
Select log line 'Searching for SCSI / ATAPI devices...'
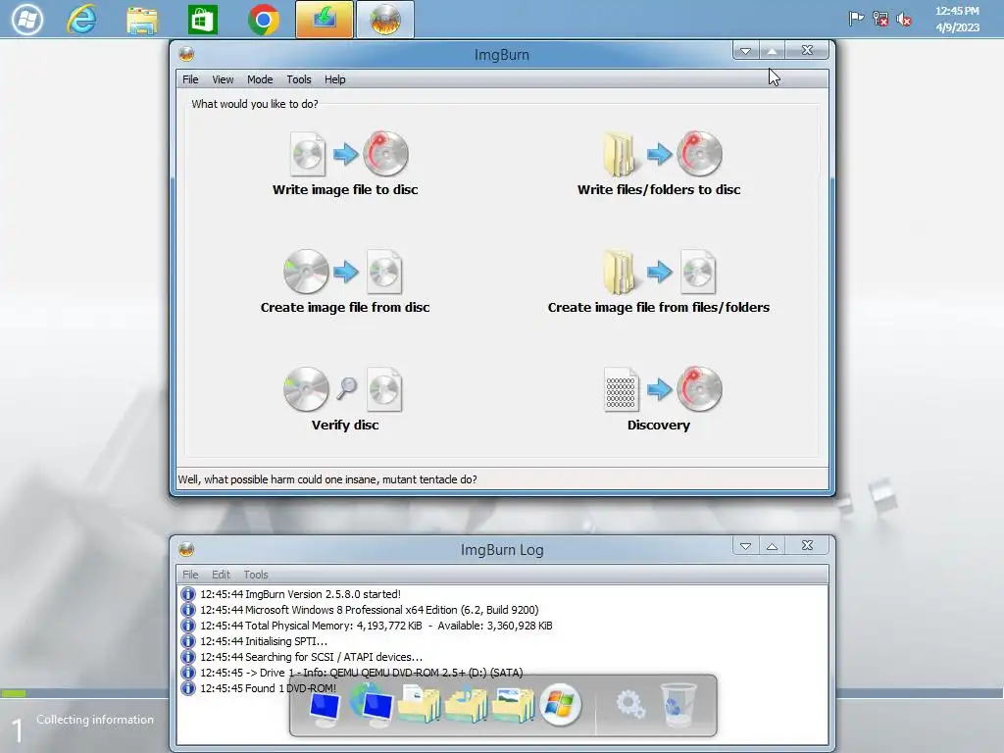[x=311, y=657]
